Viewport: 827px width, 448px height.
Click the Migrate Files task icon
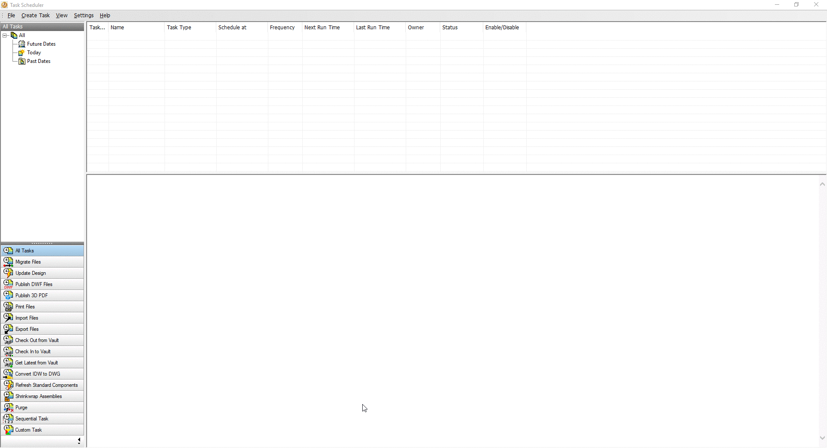coord(8,262)
